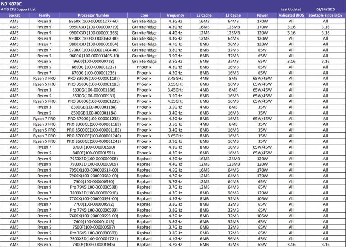Select cell 7950X(100-000000514-00)
The width and height of the screenshot is (346, 247).
94,170
